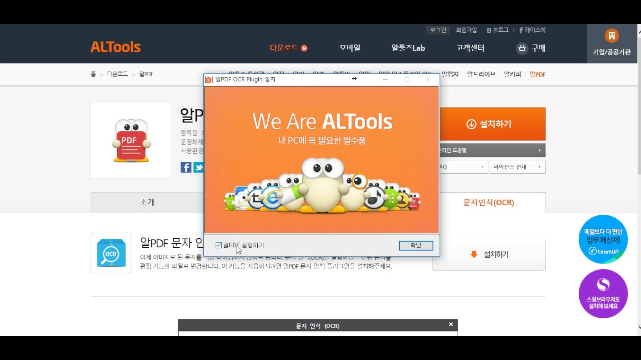Screen dimensions: 641x360
Task: Share via the Twitter icon
Action: pos(199,167)
